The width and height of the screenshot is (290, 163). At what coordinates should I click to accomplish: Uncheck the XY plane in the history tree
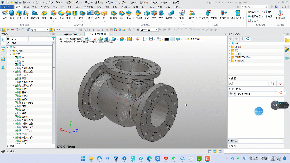point(16,58)
